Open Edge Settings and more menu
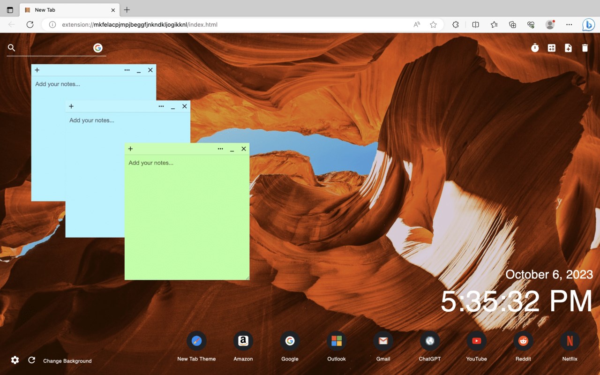600x375 pixels. tap(569, 24)
